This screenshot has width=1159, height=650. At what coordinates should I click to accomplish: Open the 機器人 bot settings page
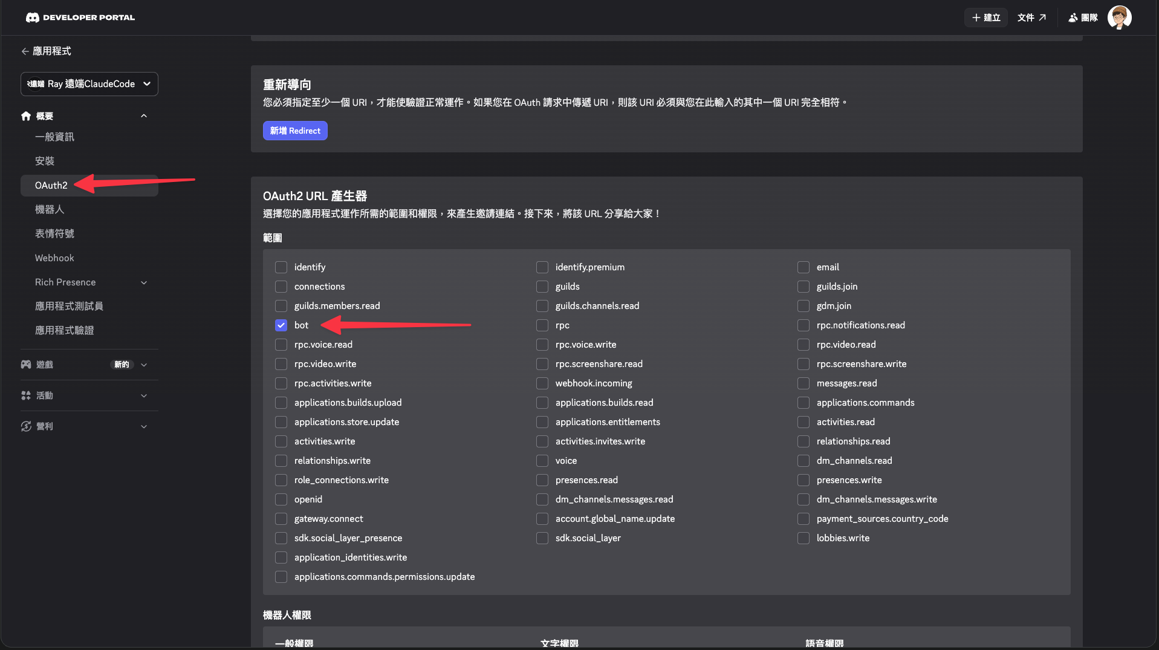(50, 209)
